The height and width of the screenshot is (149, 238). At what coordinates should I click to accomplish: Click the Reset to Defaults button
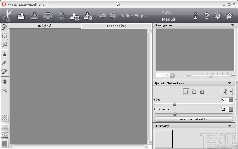(193, 119)
